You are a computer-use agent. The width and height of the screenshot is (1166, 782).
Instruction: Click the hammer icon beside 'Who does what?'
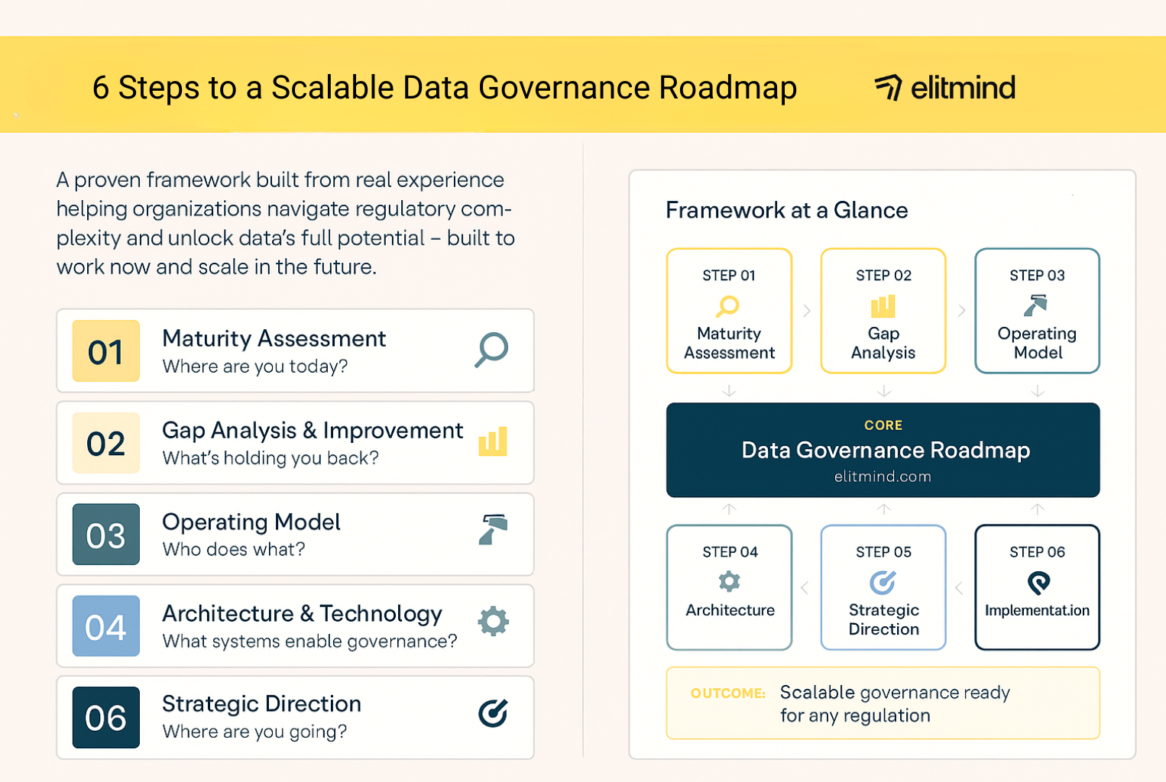pos(493,530)
